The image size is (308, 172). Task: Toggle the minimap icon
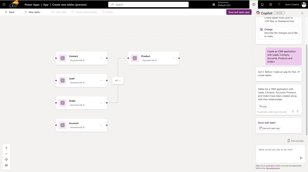(x=6, y=165)
